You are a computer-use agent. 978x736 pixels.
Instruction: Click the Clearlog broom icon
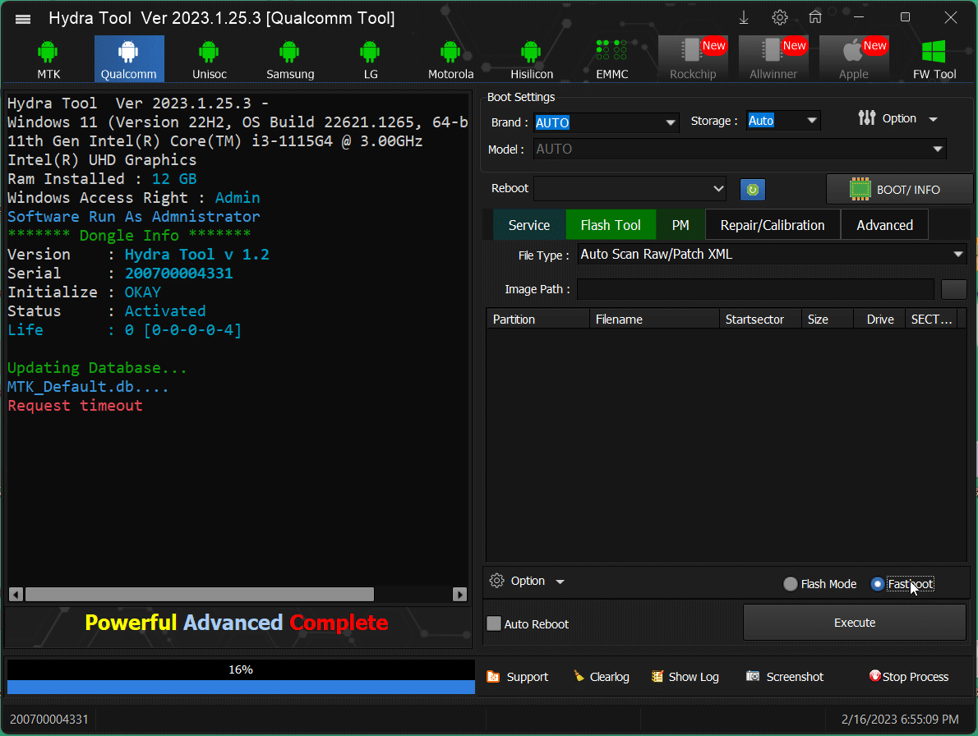pyautogui.click(x=579, y=676)
